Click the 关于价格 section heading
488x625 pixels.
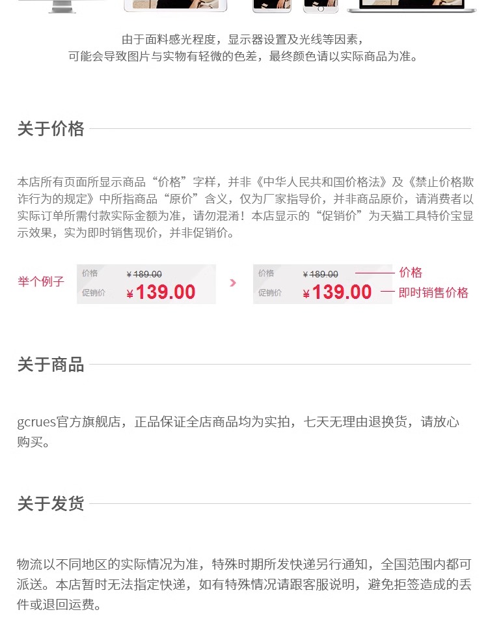tap(51, 129)
